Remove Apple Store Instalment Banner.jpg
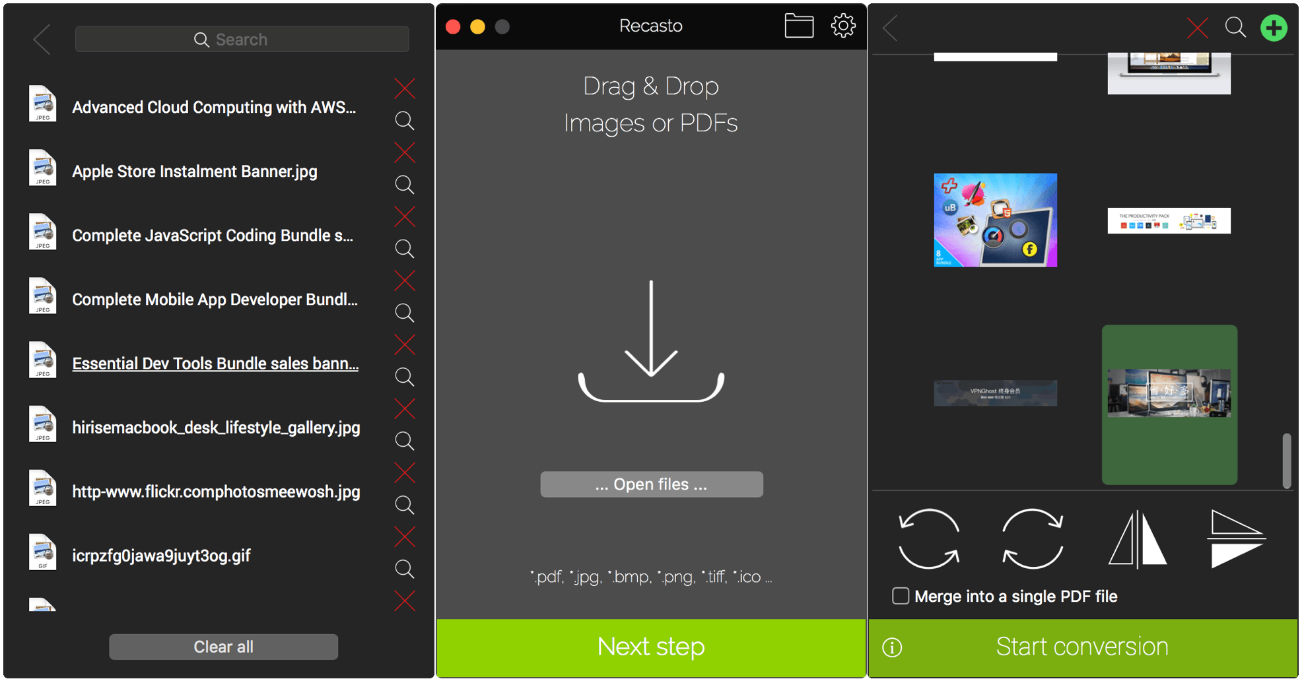Image resolution: width=1302 pixels, height=681 pixels. 405,152
